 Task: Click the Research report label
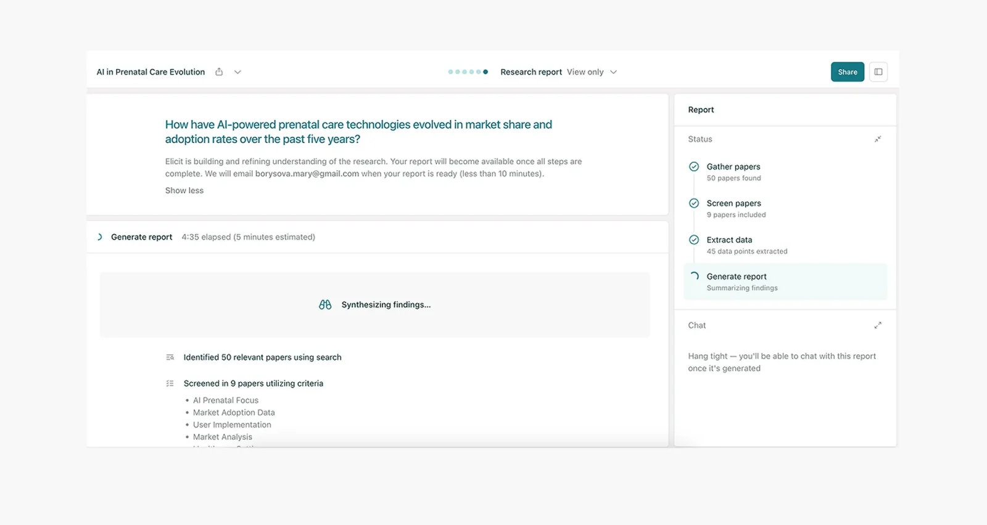pos(531,72)
